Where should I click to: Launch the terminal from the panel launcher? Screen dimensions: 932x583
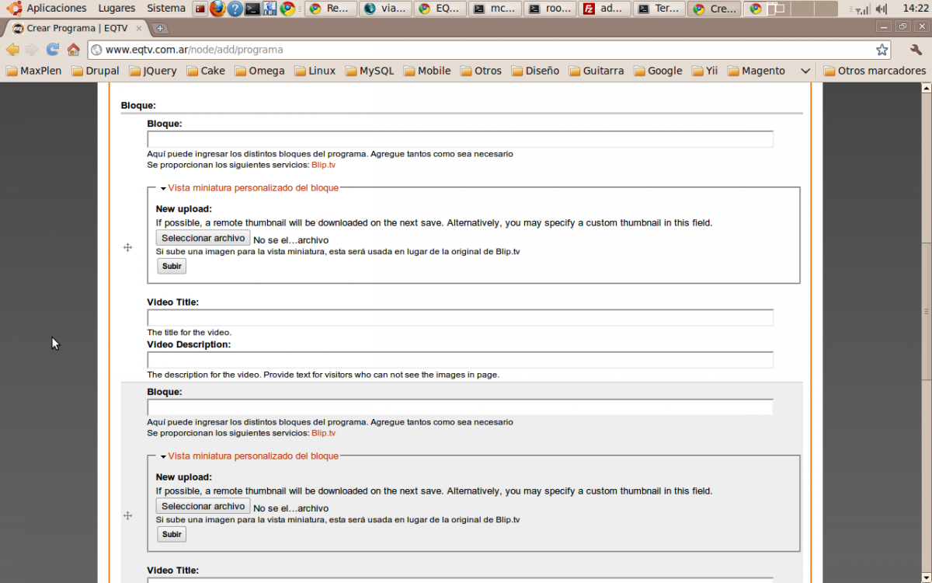coord(252,9)
